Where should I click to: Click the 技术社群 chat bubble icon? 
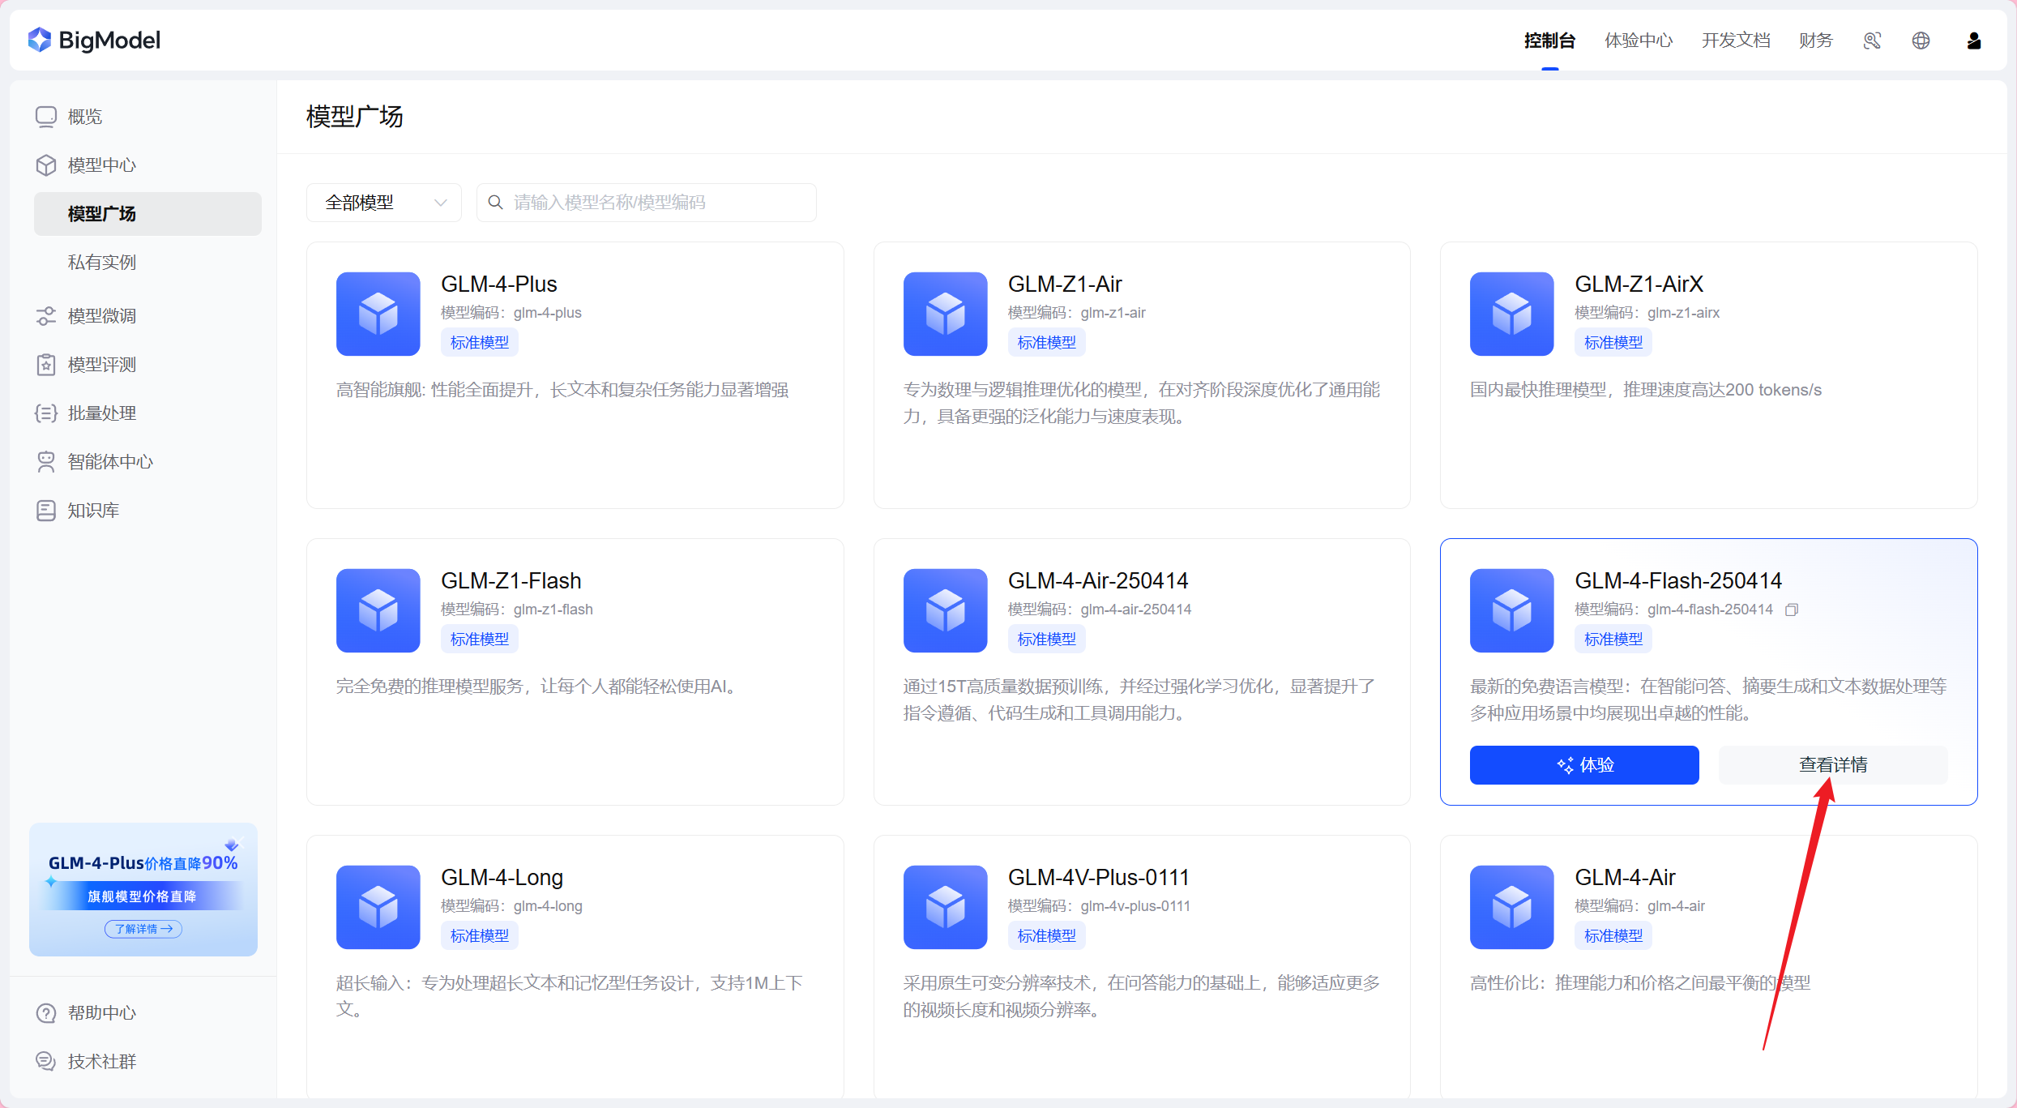[46, 1062]
